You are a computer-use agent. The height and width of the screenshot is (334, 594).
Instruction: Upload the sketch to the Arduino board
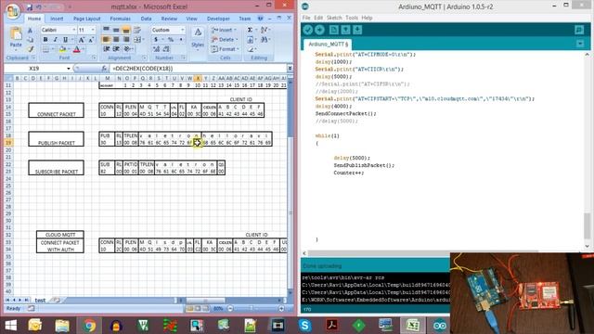click(x=319, y=30)
